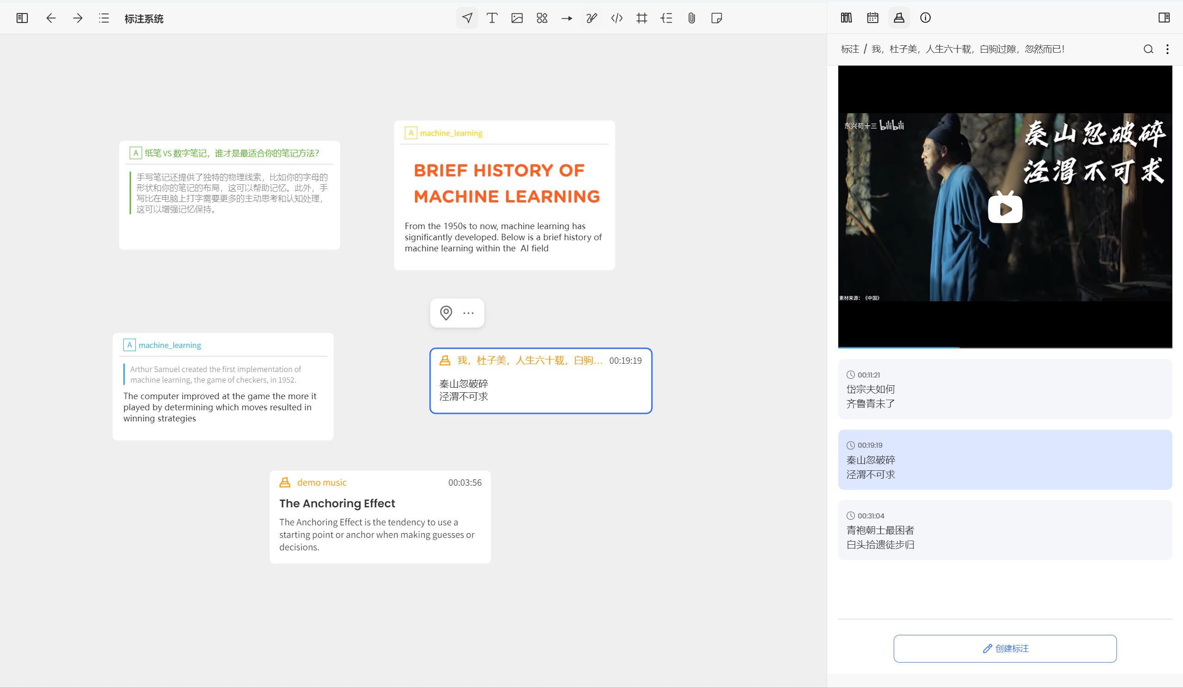Select the BRIEF HISTORY OF MACHINE LEARNING heading
The height and width of the screenshot is (688, 1183).
507,183
